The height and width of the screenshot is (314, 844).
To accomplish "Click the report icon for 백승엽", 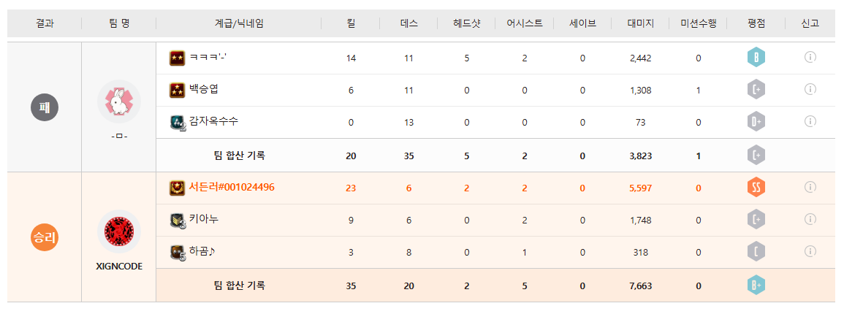I will tap(810, 89).
